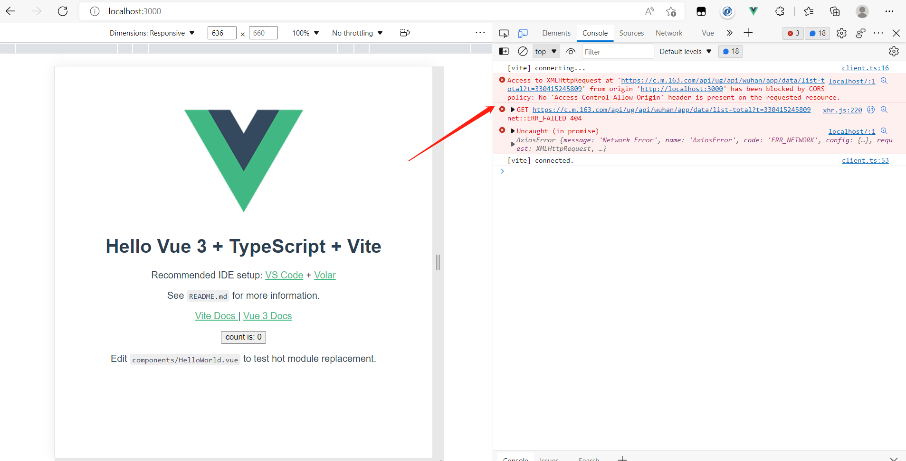Open Collections in the browser toolbar
The image size is (906, 461).
point(835,11)
